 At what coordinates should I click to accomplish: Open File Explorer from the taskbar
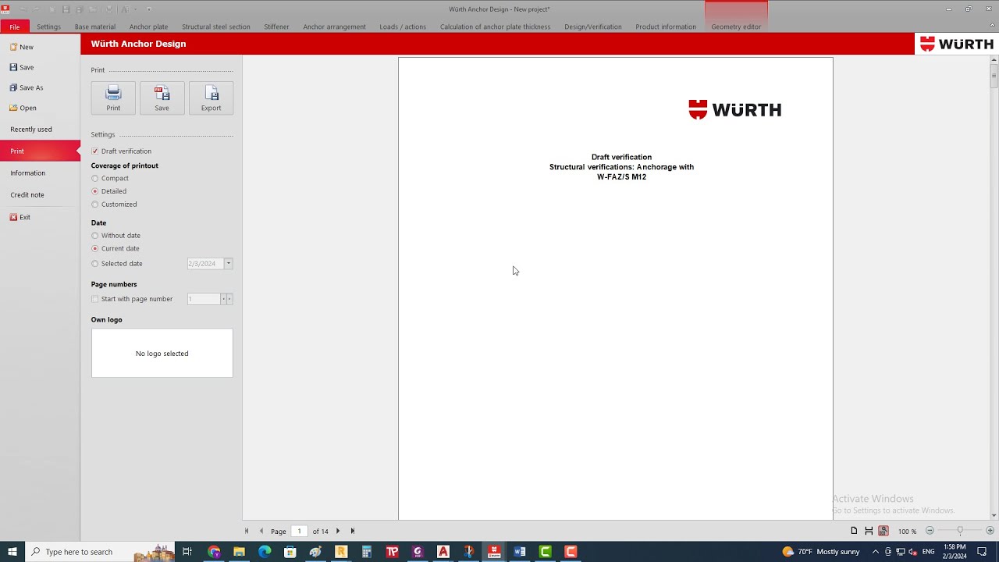[240, 552]
